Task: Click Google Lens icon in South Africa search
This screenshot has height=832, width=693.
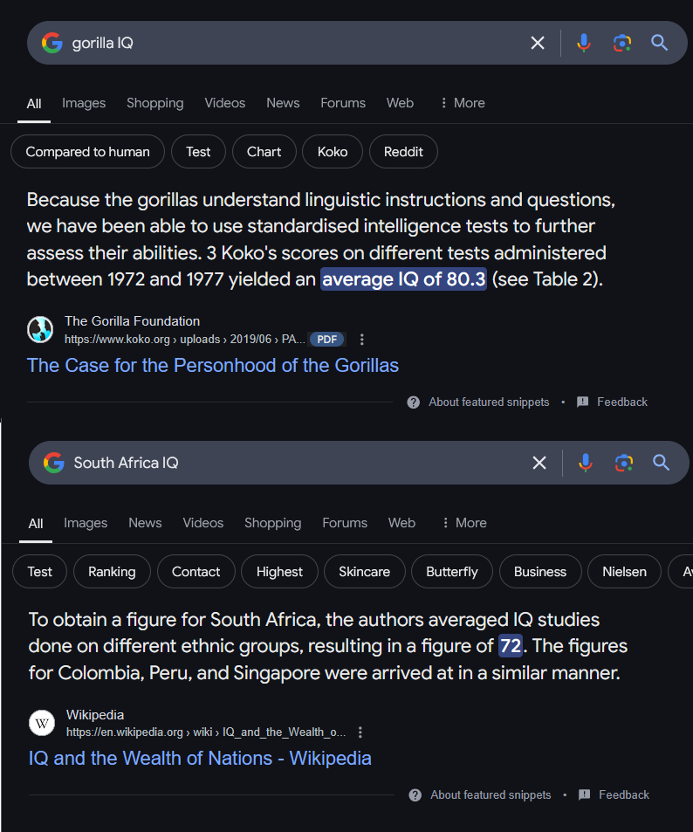Action: pos(623,463)
